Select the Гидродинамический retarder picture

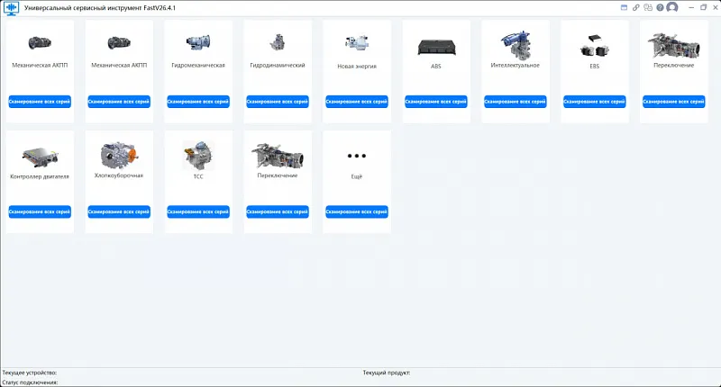pyautogui.click(x=278, y=42)
